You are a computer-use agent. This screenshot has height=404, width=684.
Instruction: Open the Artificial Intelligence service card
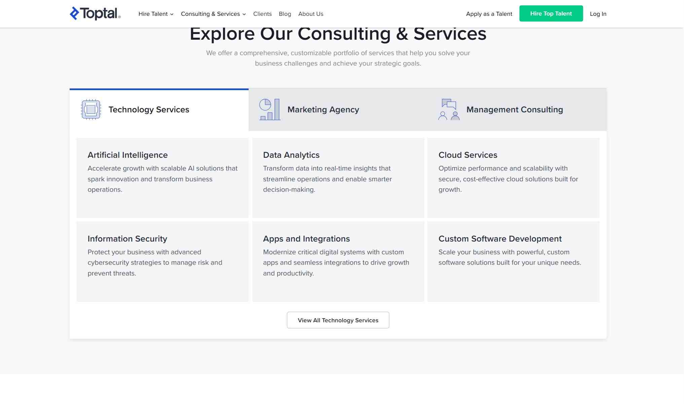coord(162,178)
